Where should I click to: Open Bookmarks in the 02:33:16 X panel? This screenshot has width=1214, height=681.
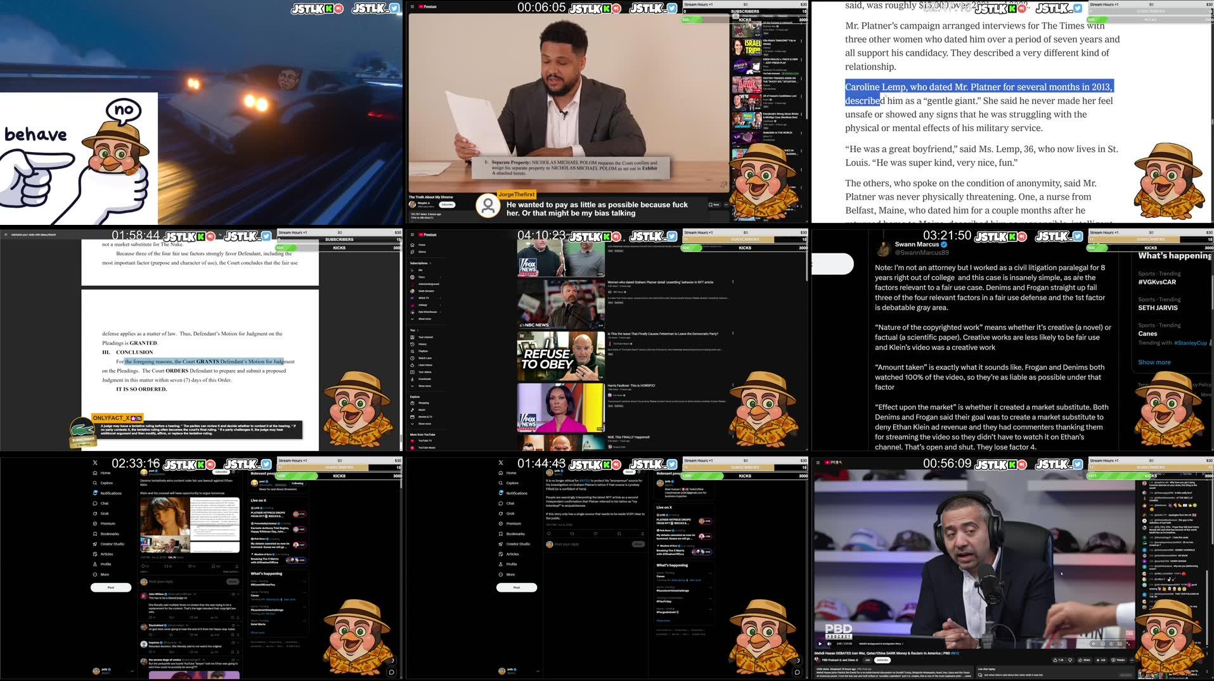pyautogui.click(x=106, y=533)
